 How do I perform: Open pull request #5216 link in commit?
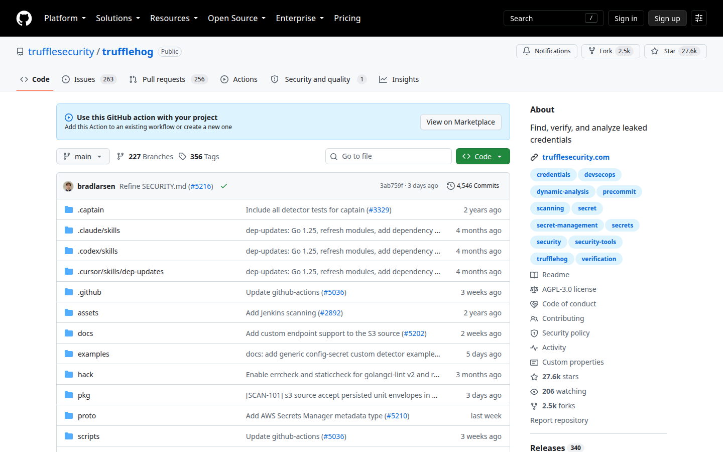pos(201,186)
